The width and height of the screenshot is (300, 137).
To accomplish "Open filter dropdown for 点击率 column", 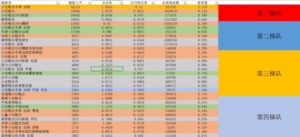I will pyautogui.click(x=121, y=3).
